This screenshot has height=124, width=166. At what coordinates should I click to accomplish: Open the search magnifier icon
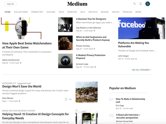[x=134, y=4]
